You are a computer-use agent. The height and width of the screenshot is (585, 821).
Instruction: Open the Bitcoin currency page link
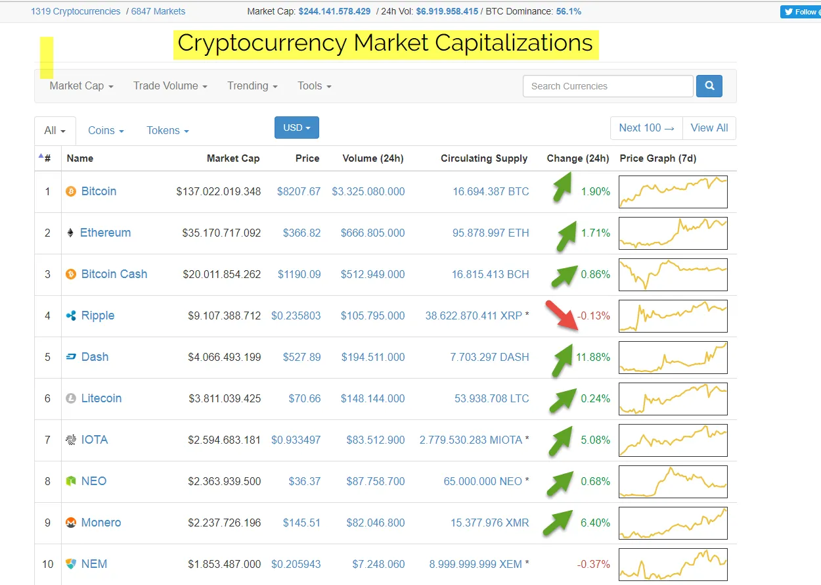point(99,192)
